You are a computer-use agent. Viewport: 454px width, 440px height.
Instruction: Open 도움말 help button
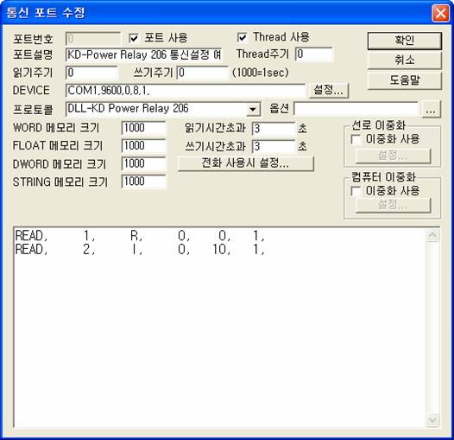[405, 80]
